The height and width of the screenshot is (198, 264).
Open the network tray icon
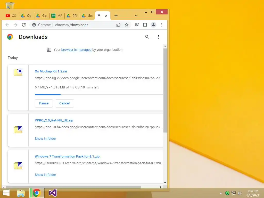234,193
